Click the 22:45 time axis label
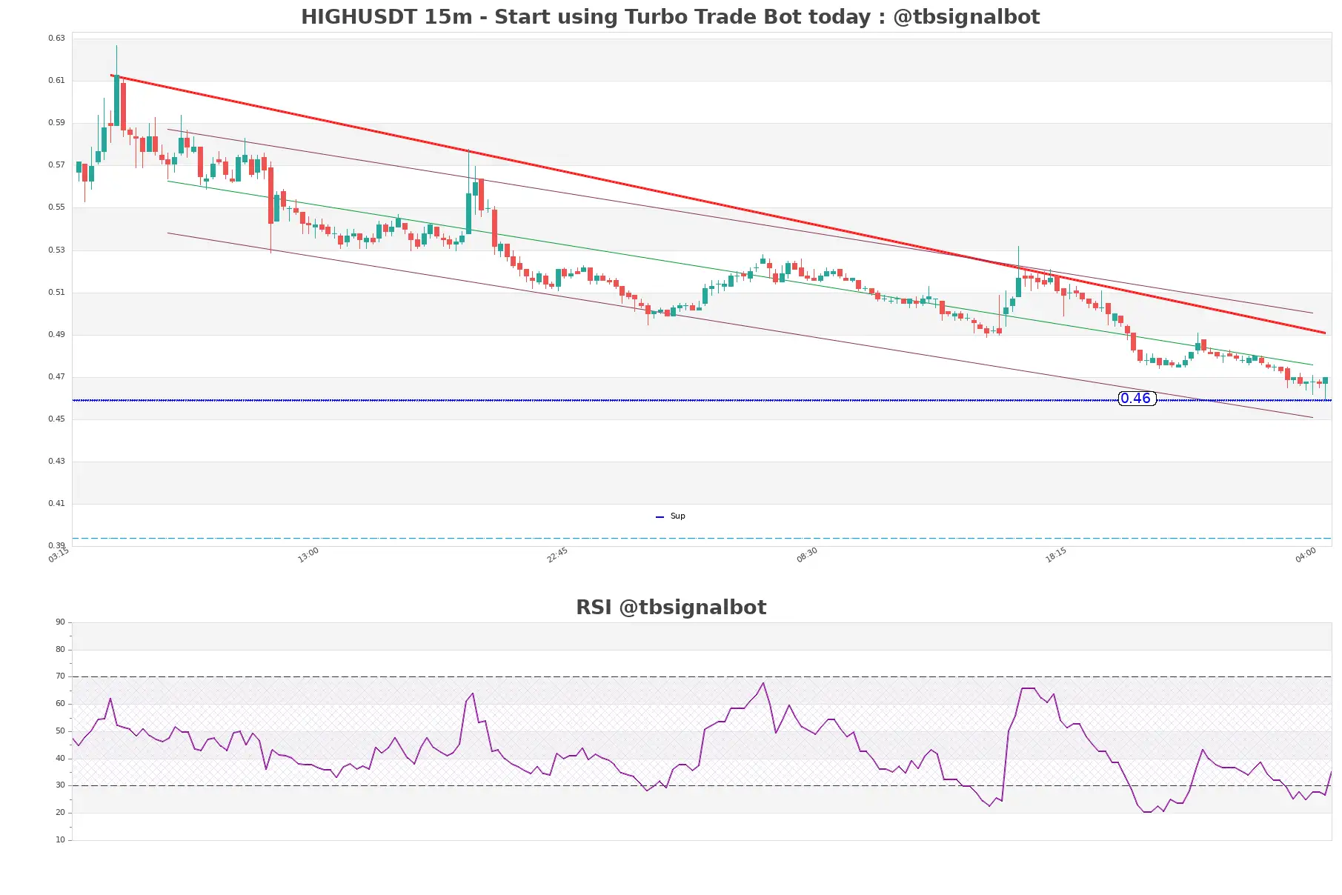1342x895 pixels. [557, 555]
